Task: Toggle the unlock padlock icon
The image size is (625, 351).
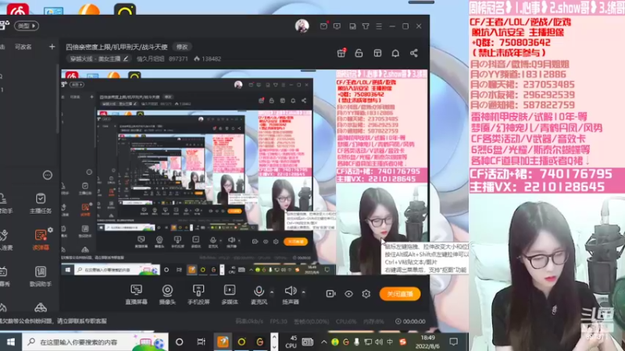Action: tap(359, 53)
